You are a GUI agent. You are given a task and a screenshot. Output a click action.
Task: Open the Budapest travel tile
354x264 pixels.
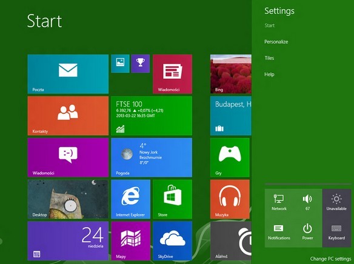(231, 116)
